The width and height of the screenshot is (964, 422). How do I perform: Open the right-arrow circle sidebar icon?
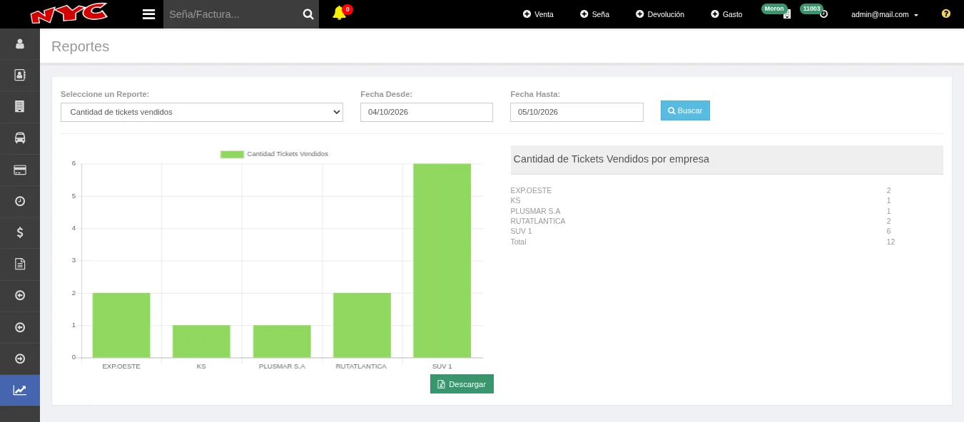[20, 359]
